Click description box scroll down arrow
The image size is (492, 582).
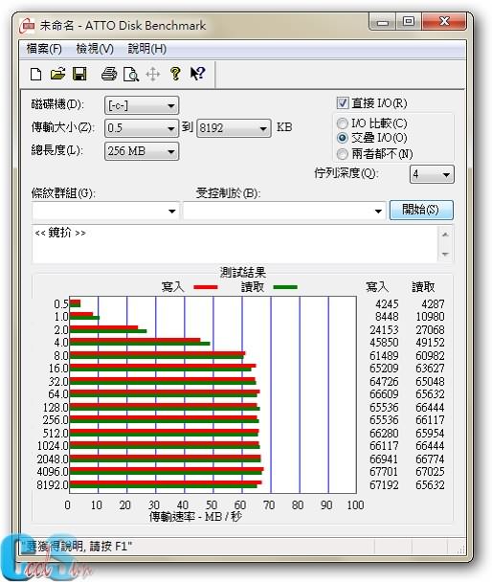(446, 255)
